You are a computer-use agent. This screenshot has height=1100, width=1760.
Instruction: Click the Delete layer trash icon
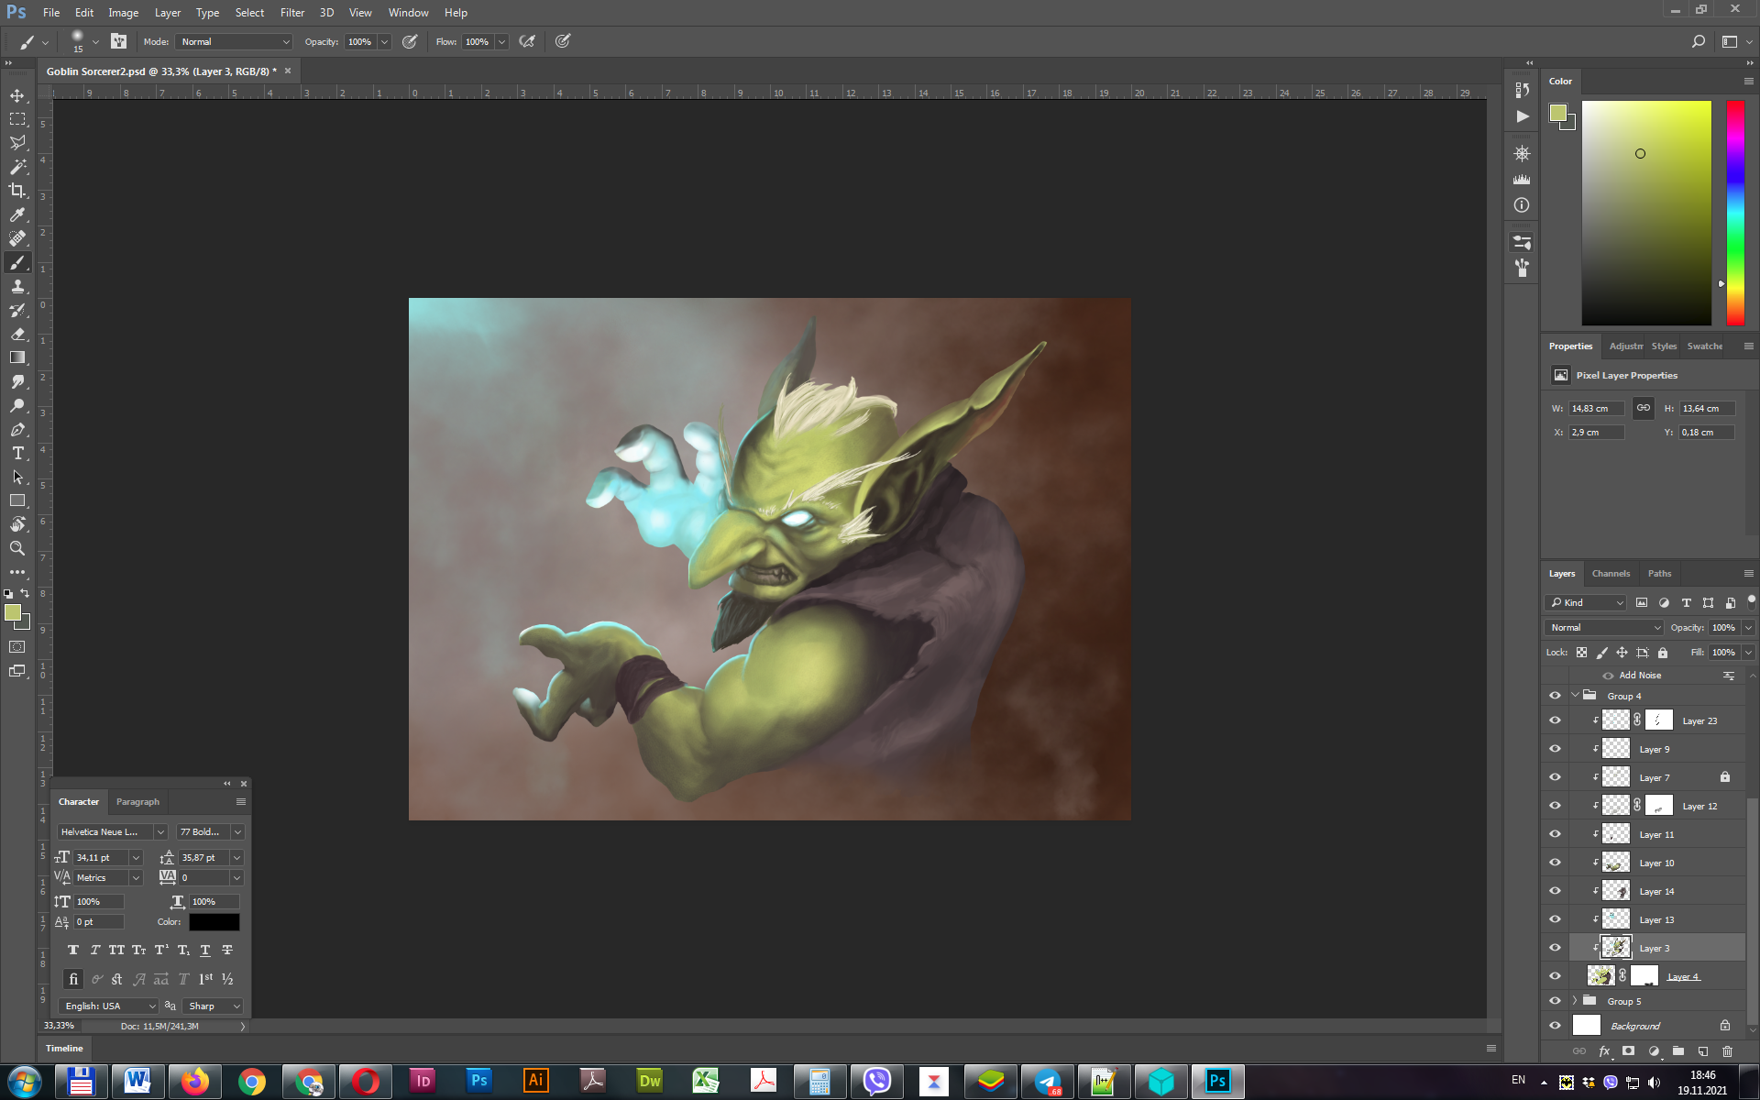point(1727,1050)
